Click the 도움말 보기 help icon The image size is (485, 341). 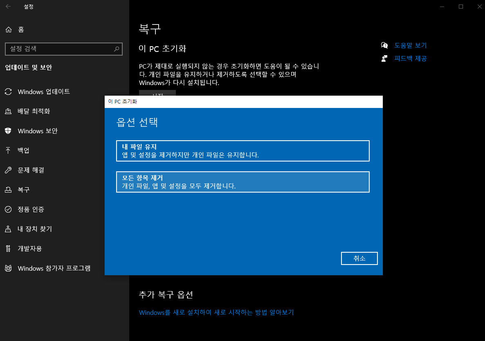click(384, 45)
